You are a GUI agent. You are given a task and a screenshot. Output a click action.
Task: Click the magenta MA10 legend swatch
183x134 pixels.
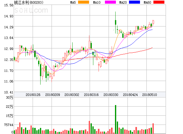click(110, 2)
